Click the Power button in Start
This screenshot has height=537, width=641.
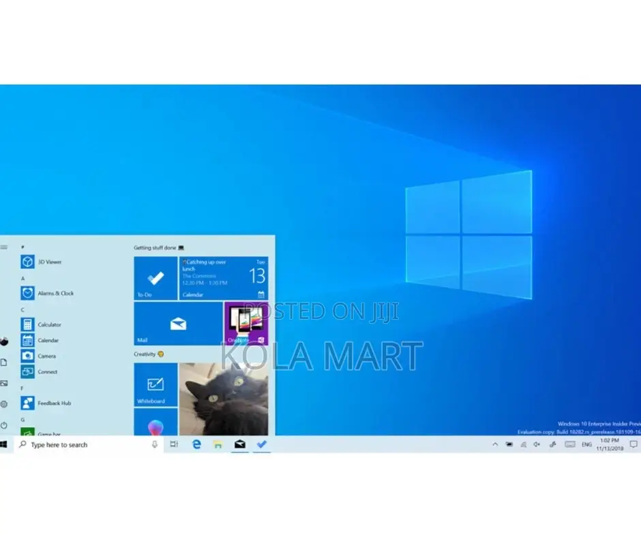(x=4, y=425)
